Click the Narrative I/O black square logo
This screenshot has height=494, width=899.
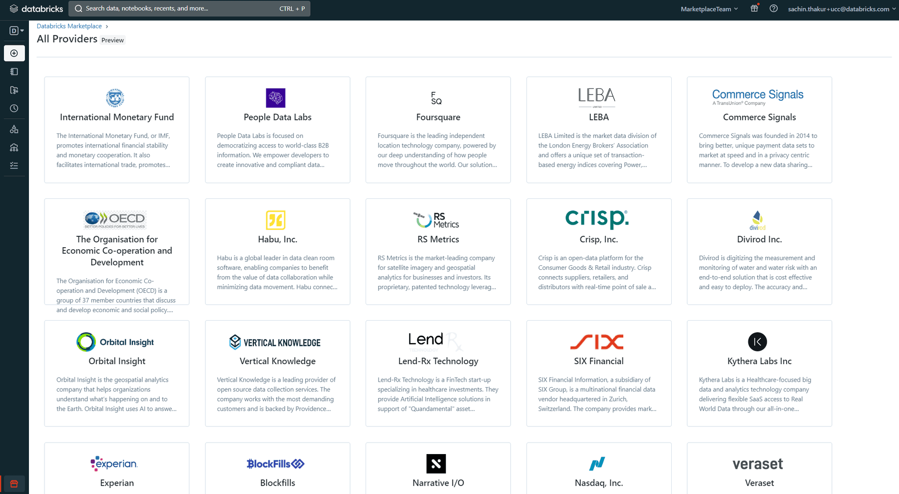(x=436, y=464)
